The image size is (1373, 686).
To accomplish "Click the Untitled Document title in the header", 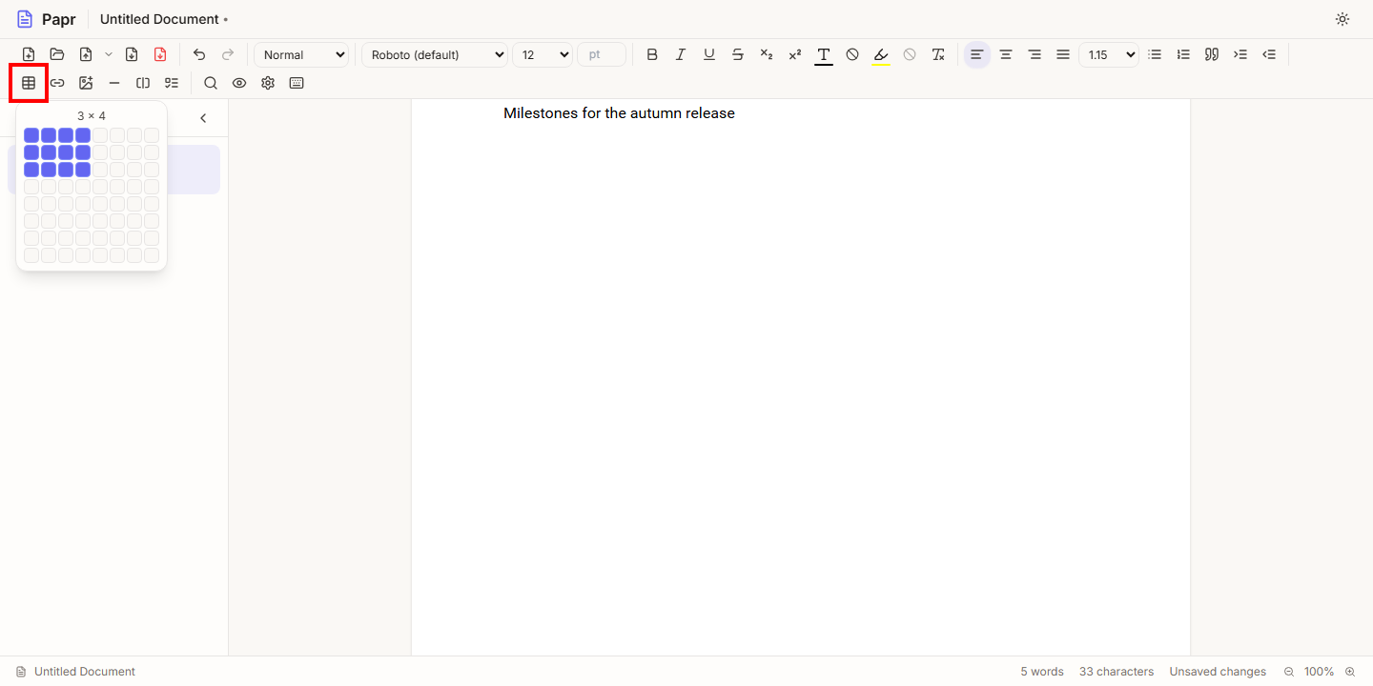I will [159, 19].
